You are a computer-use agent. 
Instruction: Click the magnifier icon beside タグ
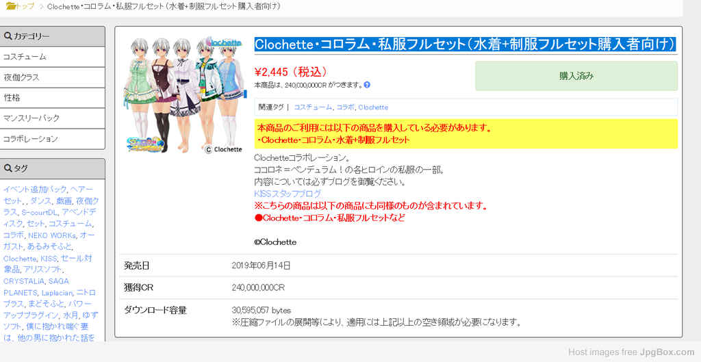click(8, 168)
